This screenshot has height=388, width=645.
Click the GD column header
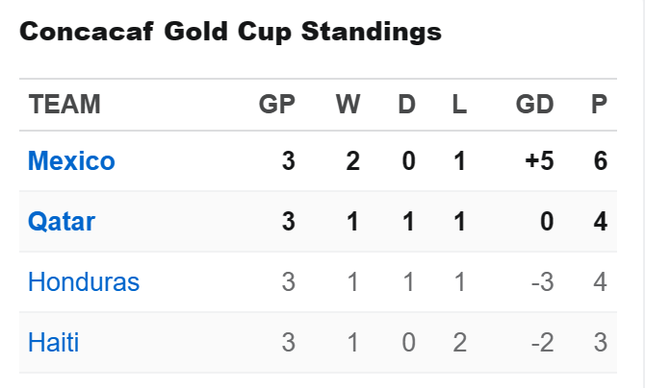pyautogui.click(x=535, y=105)
